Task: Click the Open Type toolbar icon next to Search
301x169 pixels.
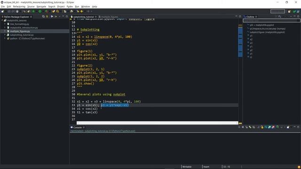Action: [x=53, y=11]
